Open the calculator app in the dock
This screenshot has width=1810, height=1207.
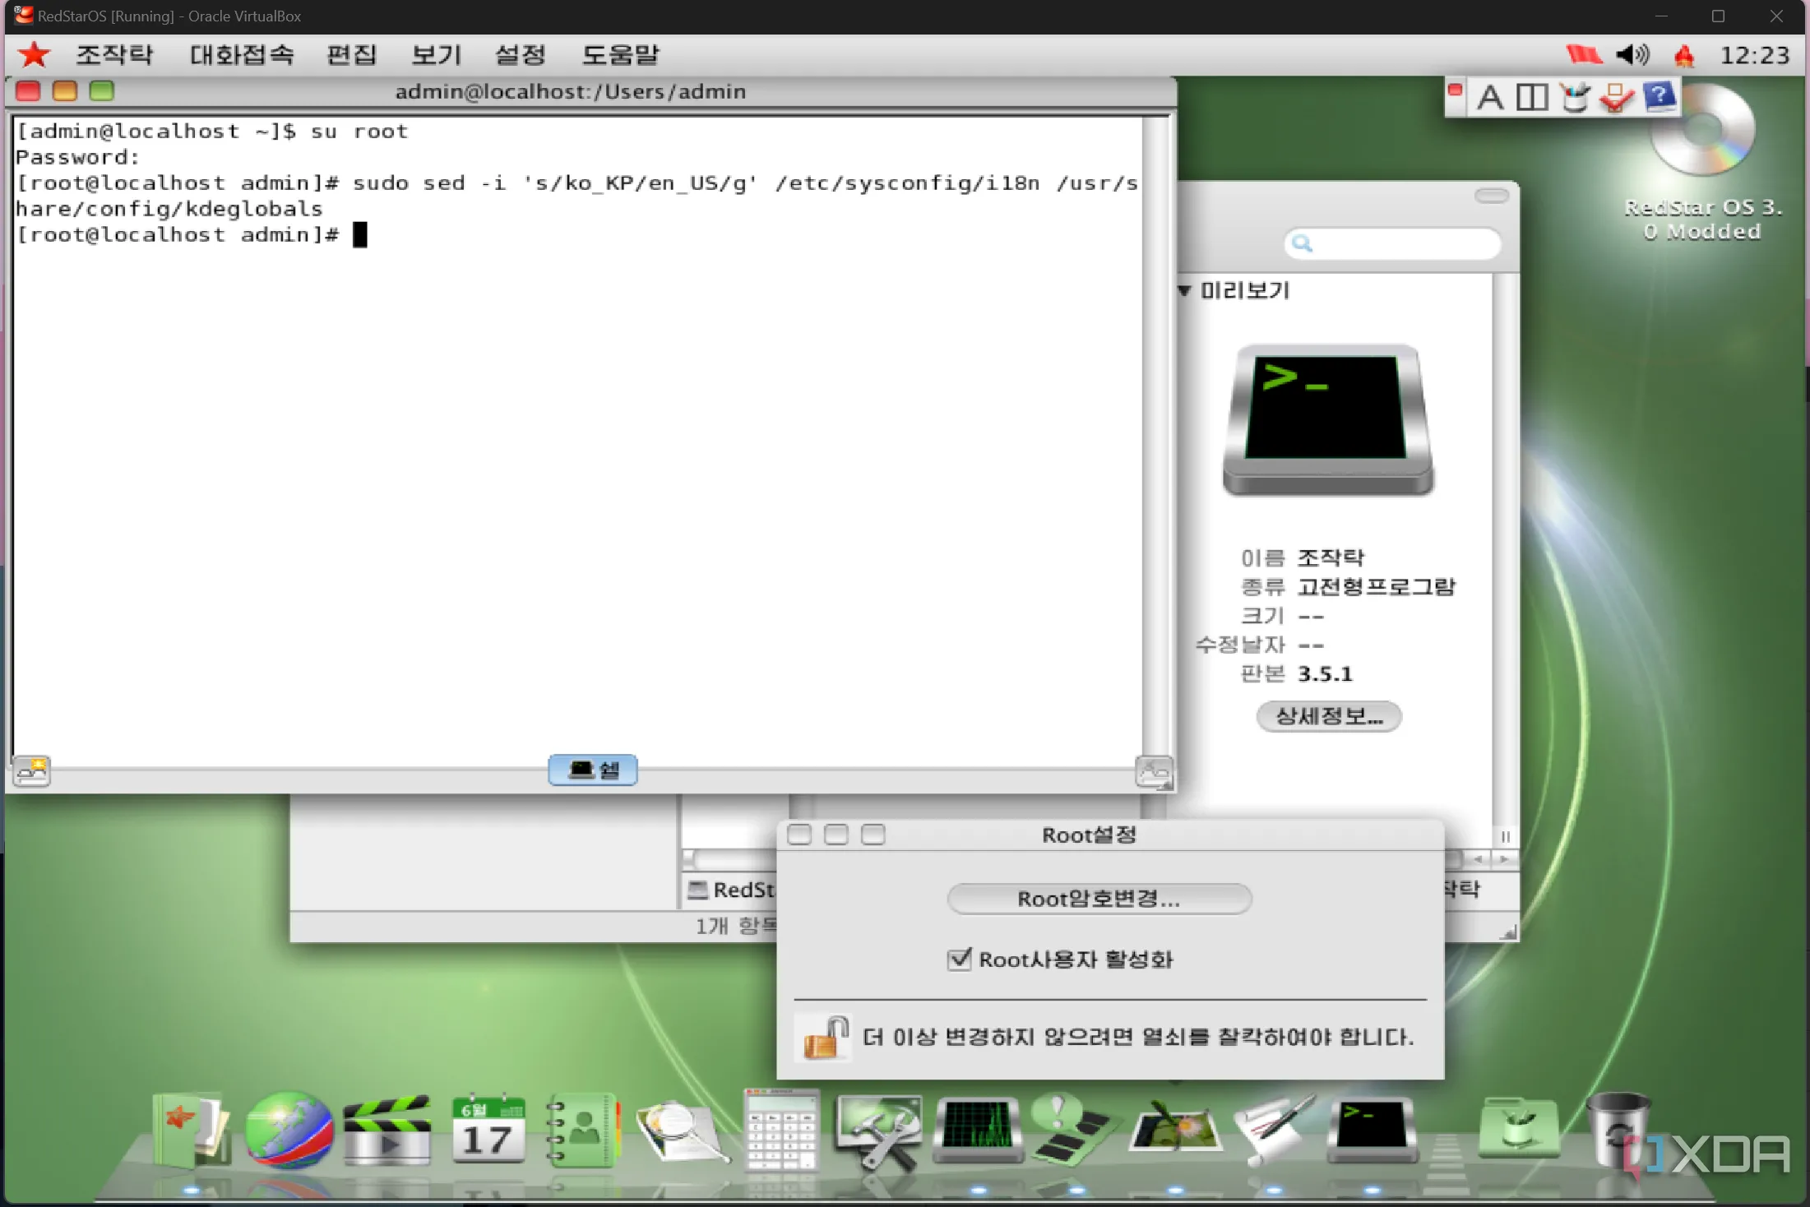point(781,1131)
